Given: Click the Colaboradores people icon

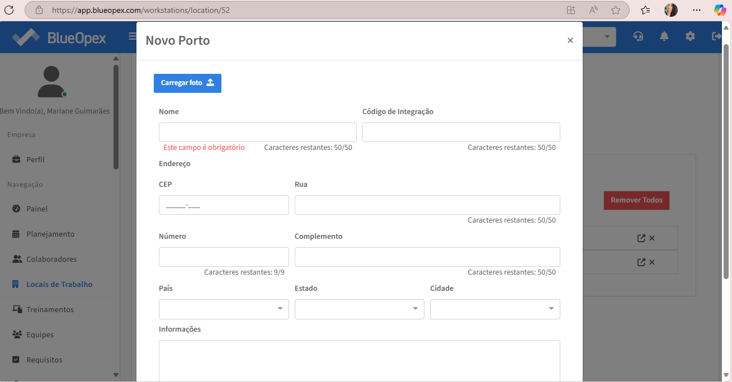Looking at the screenshot, I should (17, 259).
